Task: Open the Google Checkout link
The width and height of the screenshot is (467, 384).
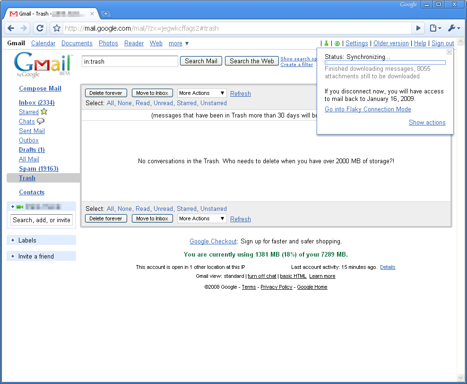Action: [213, 242]
